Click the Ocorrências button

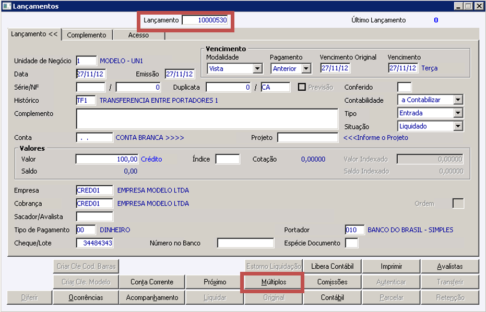click(x=86, y=297)
